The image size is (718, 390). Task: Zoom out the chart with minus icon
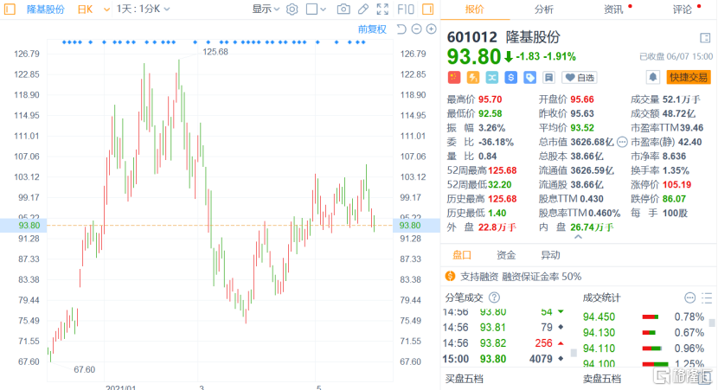(x=416, y=29)
